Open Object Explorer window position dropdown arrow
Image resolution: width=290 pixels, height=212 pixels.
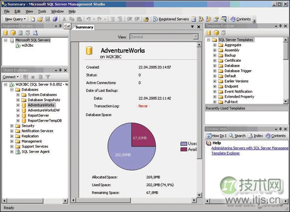pos(56,70)
